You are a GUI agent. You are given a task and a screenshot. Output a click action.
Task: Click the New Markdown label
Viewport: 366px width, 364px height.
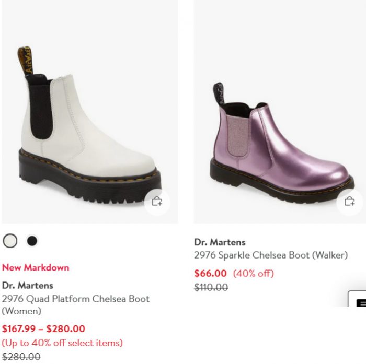click(x=36, y=267)
